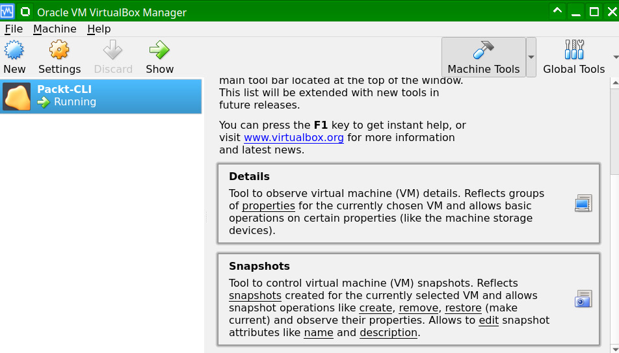Click the 'restore' snapshot link
This screenshot has height=353, width=619.
pos(463,308)
